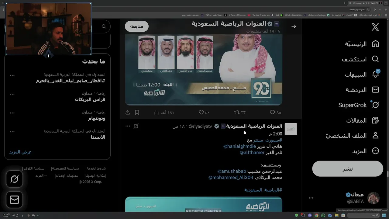The height and width of the screenshot is (219, 389).
Task: Open the trend وتوتنهام
Action: tap(97, 118)
